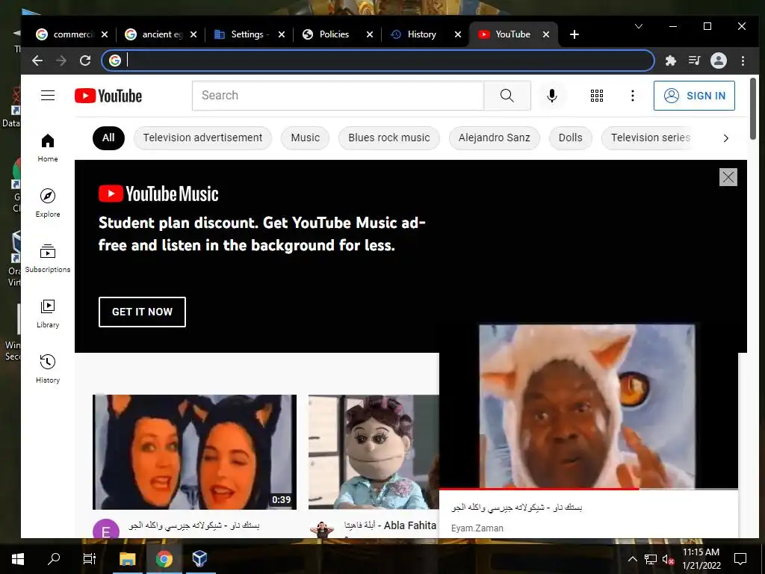Image resolution: width=765 pixels, height=574 pixels.
Task: Open Task View on the taskbar
Action: pyautogui.click(x=90, y=559)
